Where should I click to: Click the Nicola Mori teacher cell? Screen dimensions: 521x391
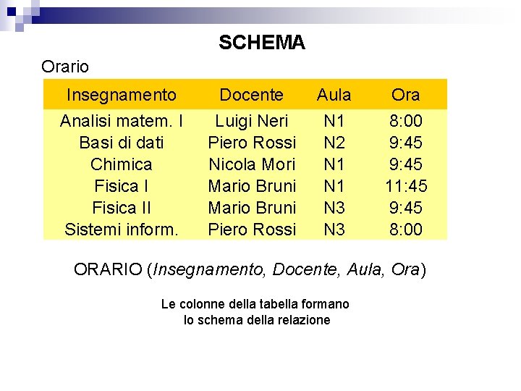[252, 164]
